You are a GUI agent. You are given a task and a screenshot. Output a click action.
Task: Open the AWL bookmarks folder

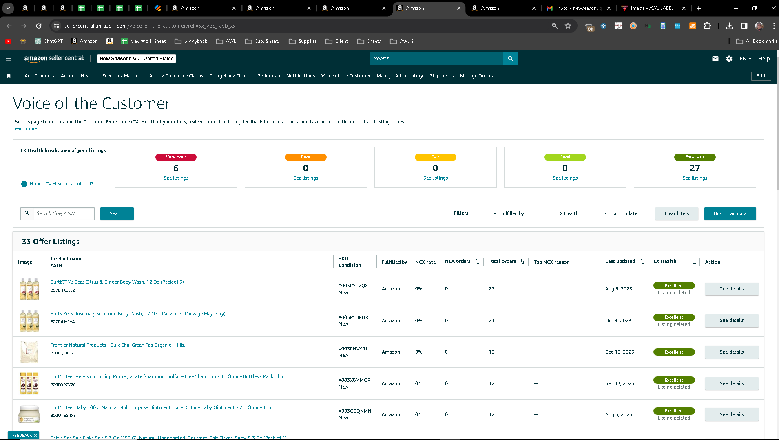coord(226,41)
